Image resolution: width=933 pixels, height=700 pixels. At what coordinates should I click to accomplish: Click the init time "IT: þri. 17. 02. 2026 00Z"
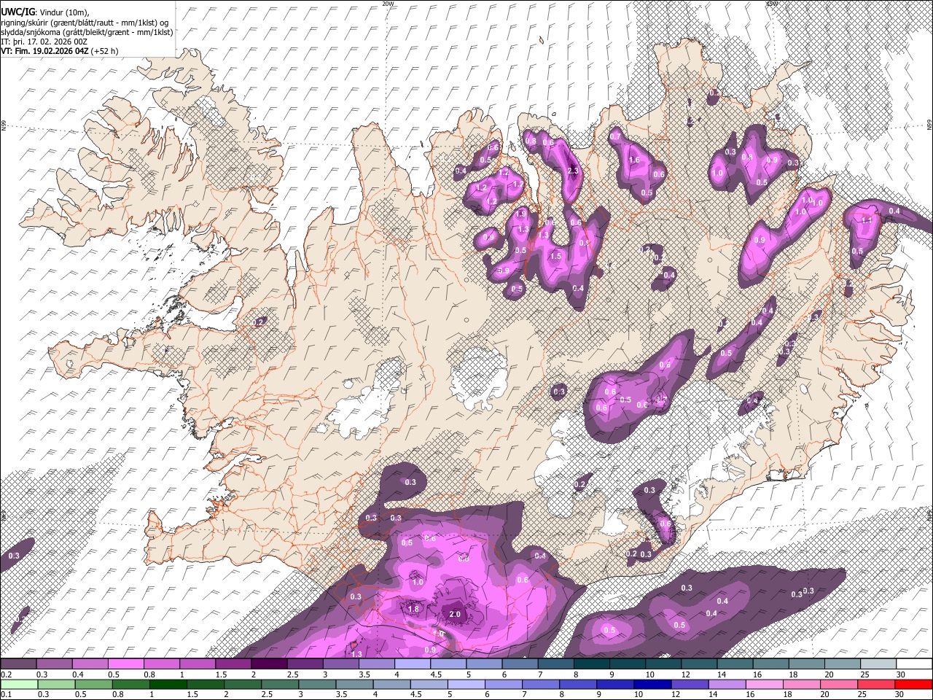pos(44,42)
